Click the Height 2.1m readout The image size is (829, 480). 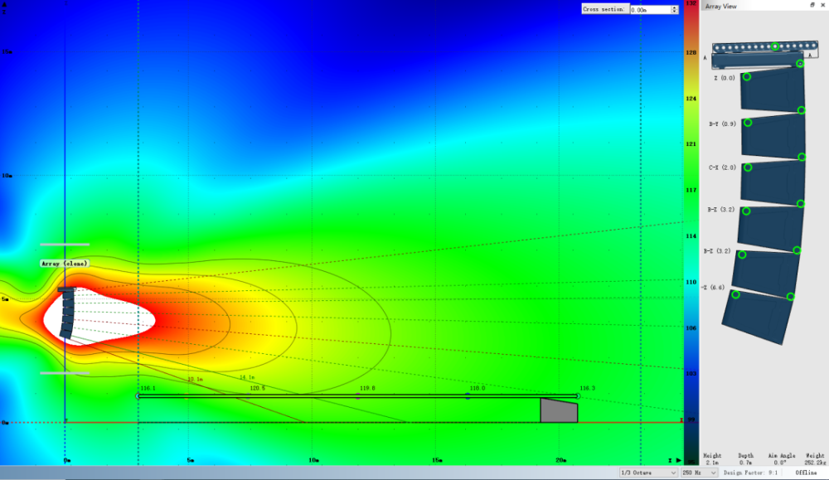(x=712, y=458)
